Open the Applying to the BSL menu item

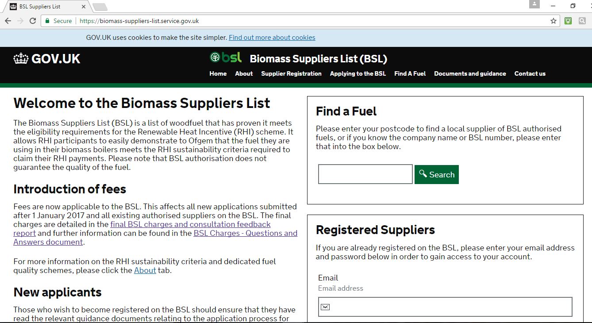[358, 73]
